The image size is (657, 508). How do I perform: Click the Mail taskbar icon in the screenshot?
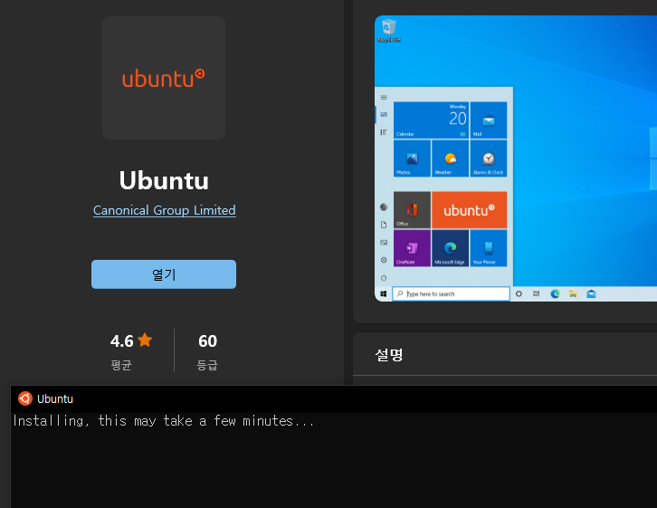point(591,293)
